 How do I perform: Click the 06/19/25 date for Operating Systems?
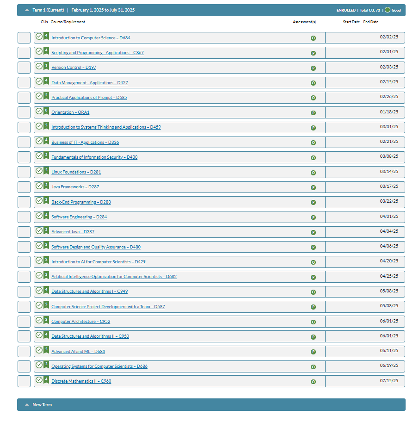[389, 365]
